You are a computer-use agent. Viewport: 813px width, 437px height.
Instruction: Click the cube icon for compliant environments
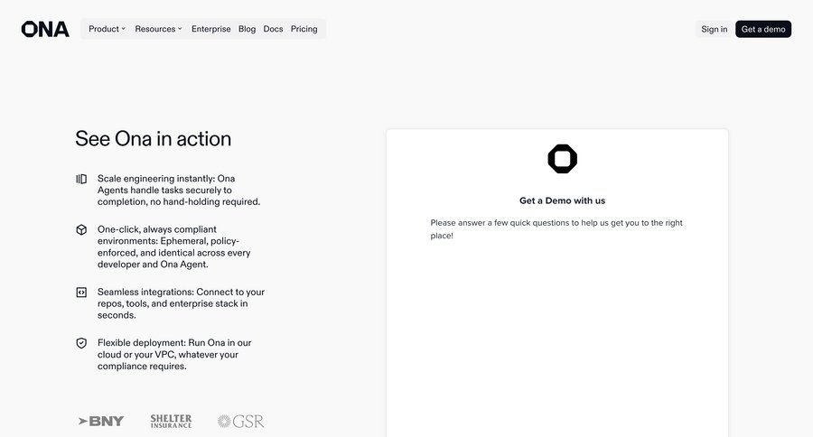click(81, 229)
